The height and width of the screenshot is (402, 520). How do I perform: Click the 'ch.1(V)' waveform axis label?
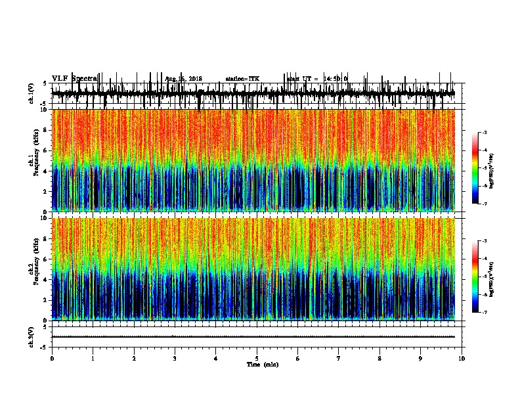click(x=32, y=93)
